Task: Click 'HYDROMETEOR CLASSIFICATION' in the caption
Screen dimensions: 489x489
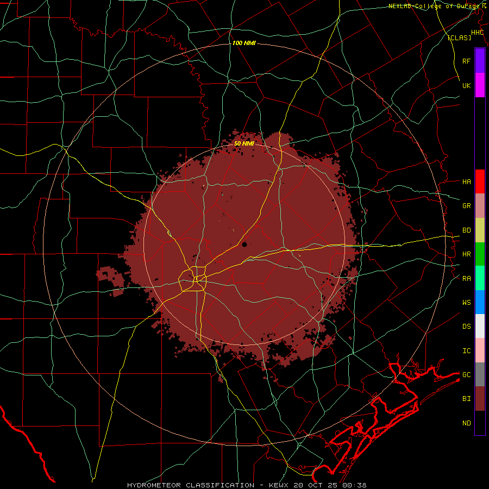Action: (191, 485)
